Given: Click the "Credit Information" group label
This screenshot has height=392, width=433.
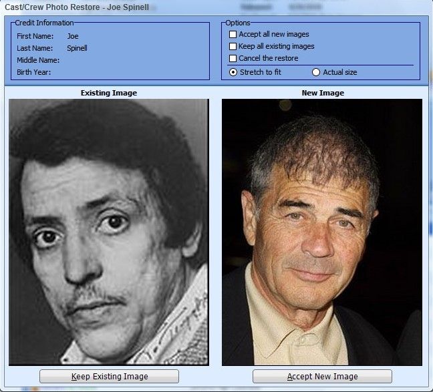Looking at the screenshot, I should (x=44, y=23).
